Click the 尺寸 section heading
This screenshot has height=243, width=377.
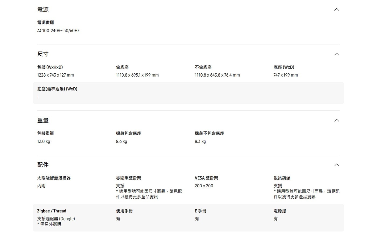point(43,54)
